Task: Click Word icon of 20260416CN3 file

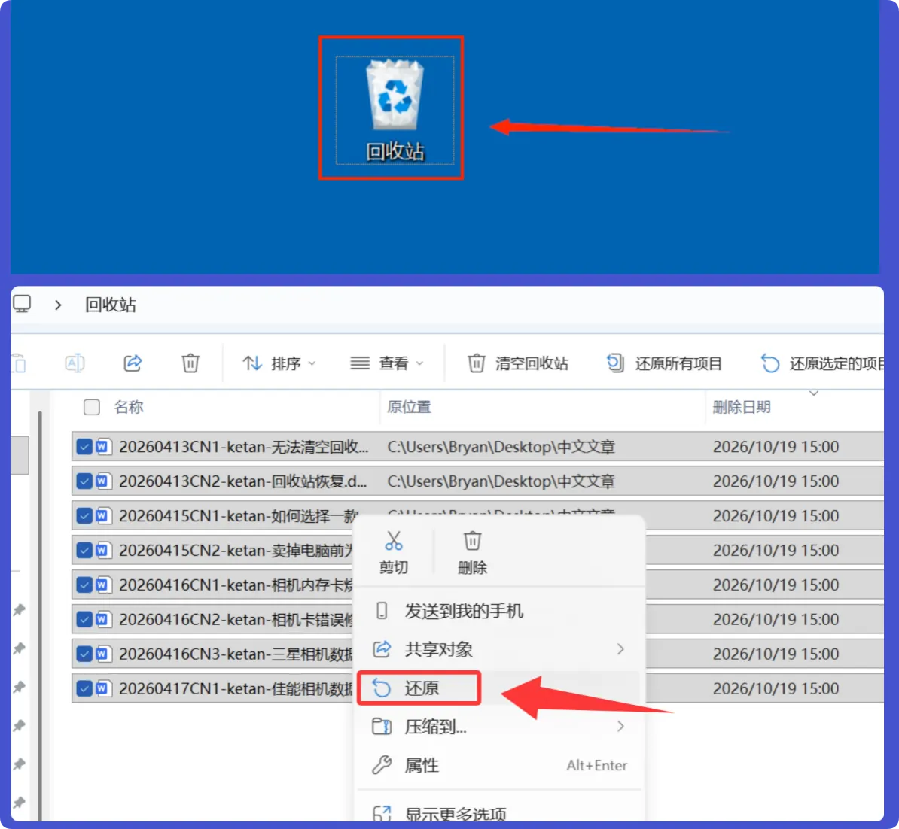Action: click(x=104, y=654)
